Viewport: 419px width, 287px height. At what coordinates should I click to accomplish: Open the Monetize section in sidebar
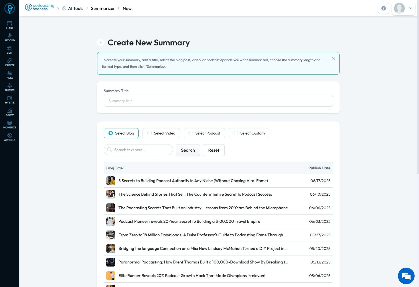(x=10, y=125)
